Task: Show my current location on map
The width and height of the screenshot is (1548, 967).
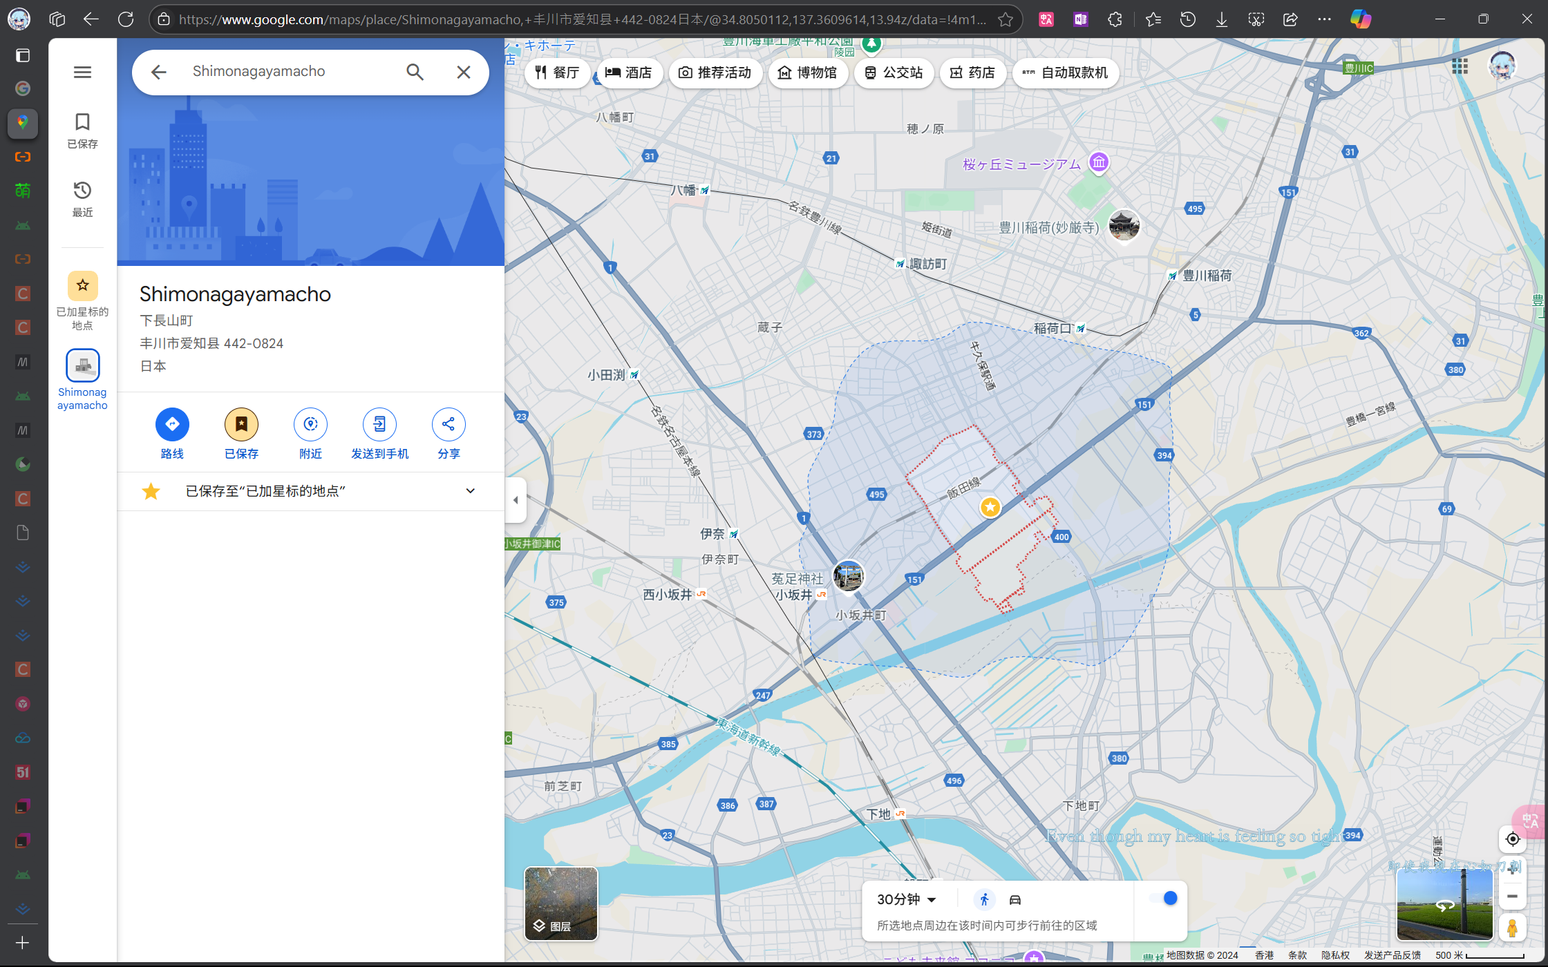Action: 1512,839
